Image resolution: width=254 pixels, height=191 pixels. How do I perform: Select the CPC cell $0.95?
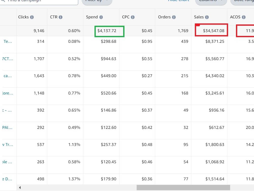pyautogui.click(x=147, y=42)
